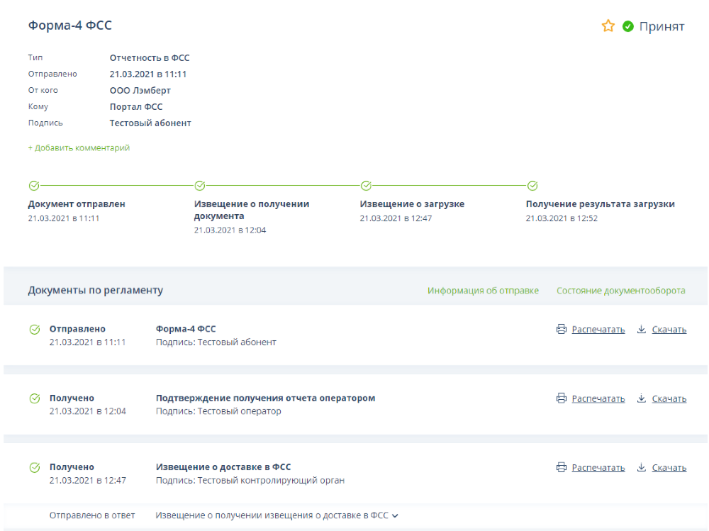Click the Получение результата загрузки stage title
Screen dimensions: 709x531
pyautogui.click(x=600, y=204)
